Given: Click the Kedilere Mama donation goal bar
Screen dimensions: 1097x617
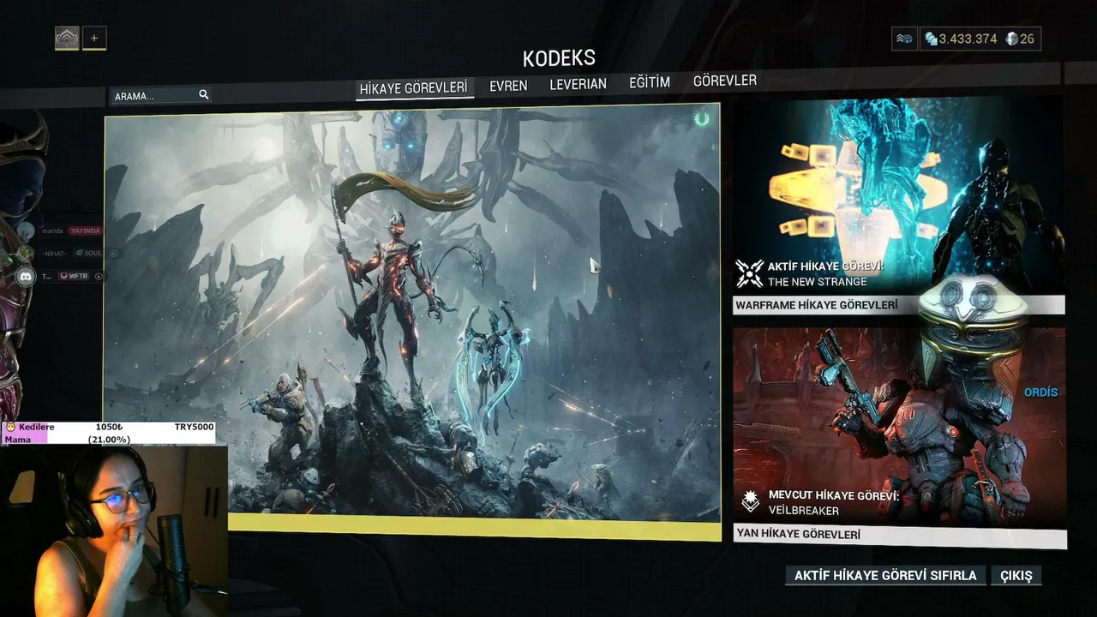Looking at the screenshot, I should (x=108, y=434).
